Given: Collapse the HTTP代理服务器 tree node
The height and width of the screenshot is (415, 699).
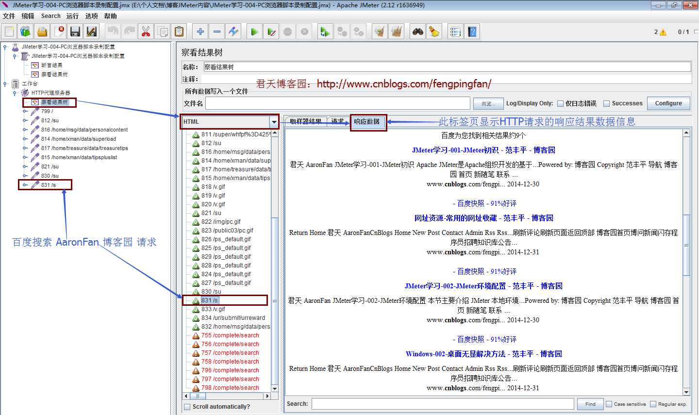Looking at the screenshot, I should [15, 93].
